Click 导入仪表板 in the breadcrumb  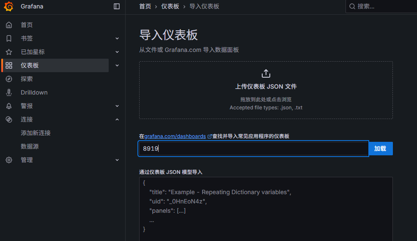[204, 6]
